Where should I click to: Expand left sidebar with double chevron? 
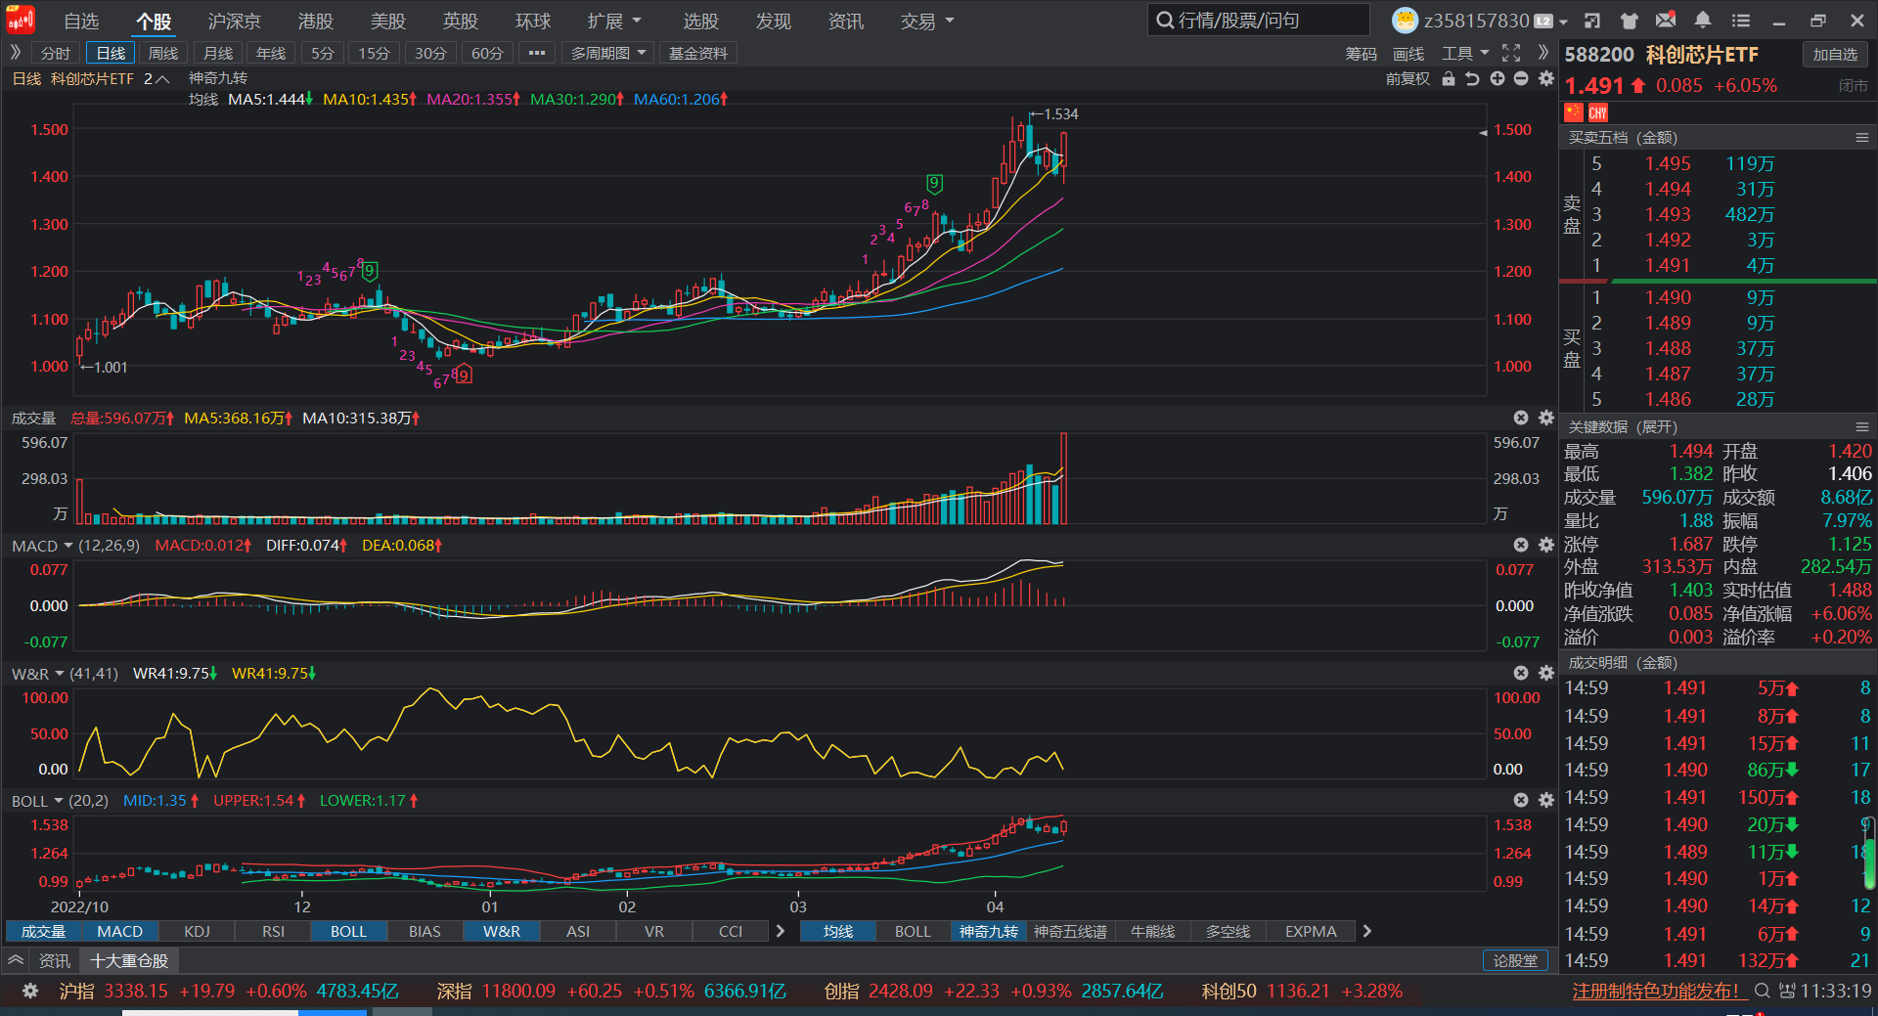click(x=16, y=53)
